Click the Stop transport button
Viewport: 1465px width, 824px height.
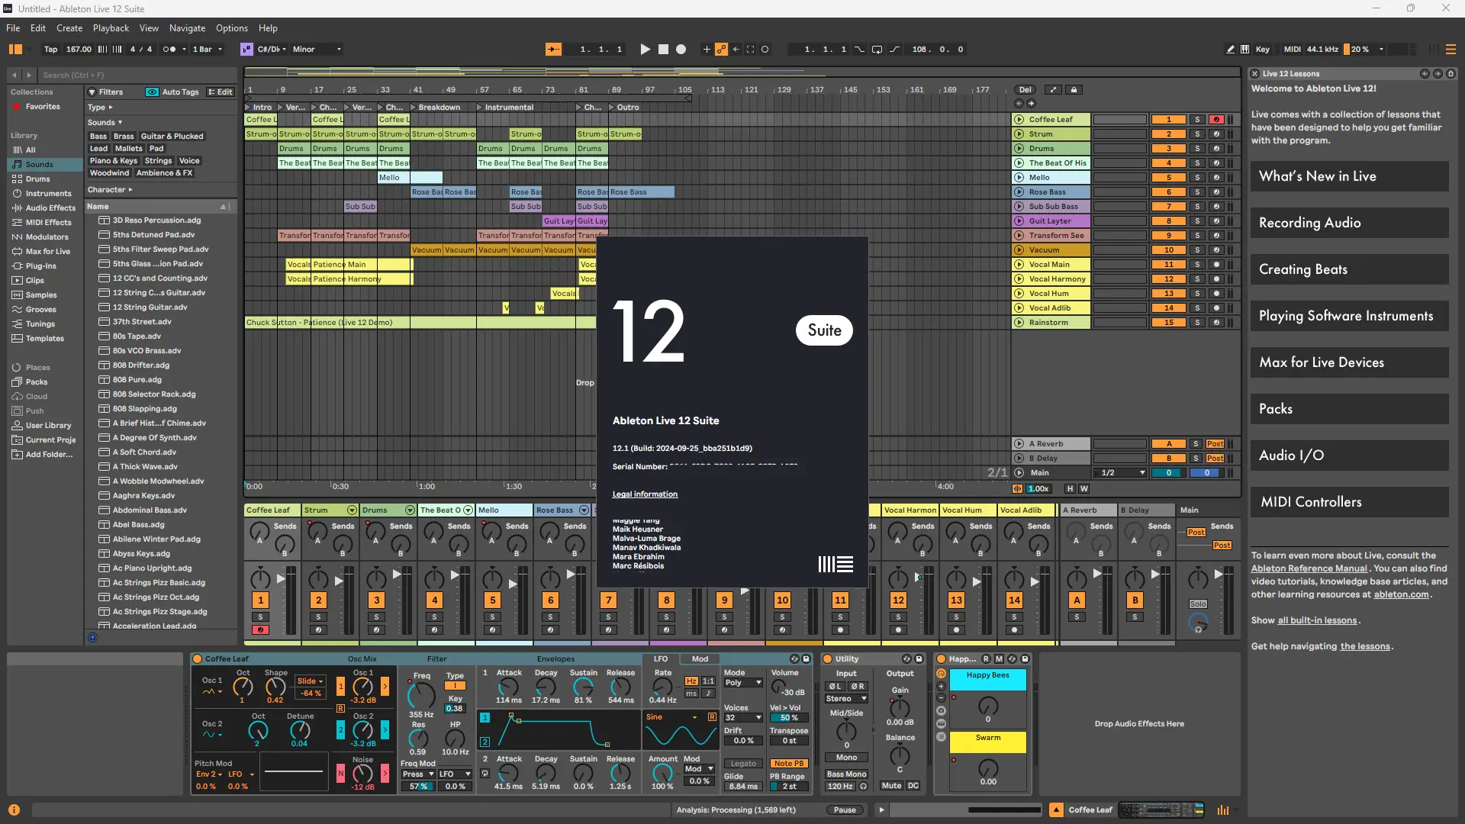click(x=663, y=49)
